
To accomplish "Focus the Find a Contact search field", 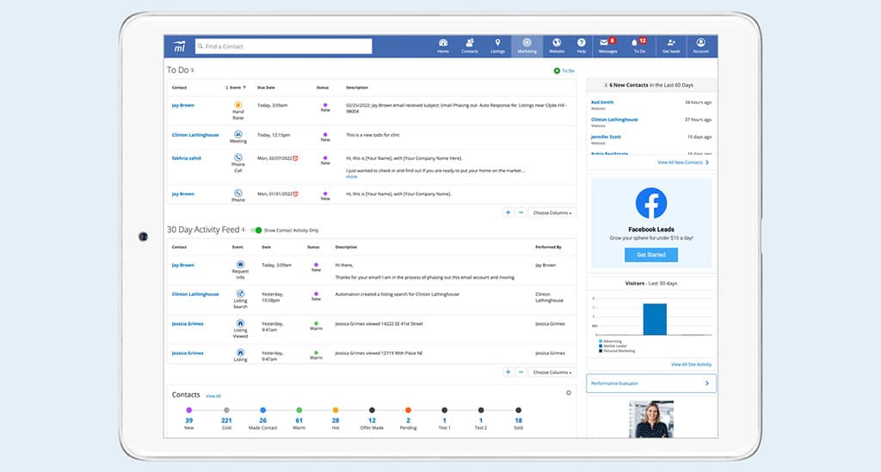I will [x=284, y=46].
